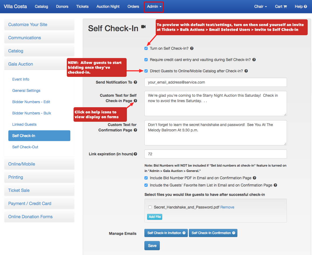
Task: Click the Cart link in navbar
Action: [281, 6]
